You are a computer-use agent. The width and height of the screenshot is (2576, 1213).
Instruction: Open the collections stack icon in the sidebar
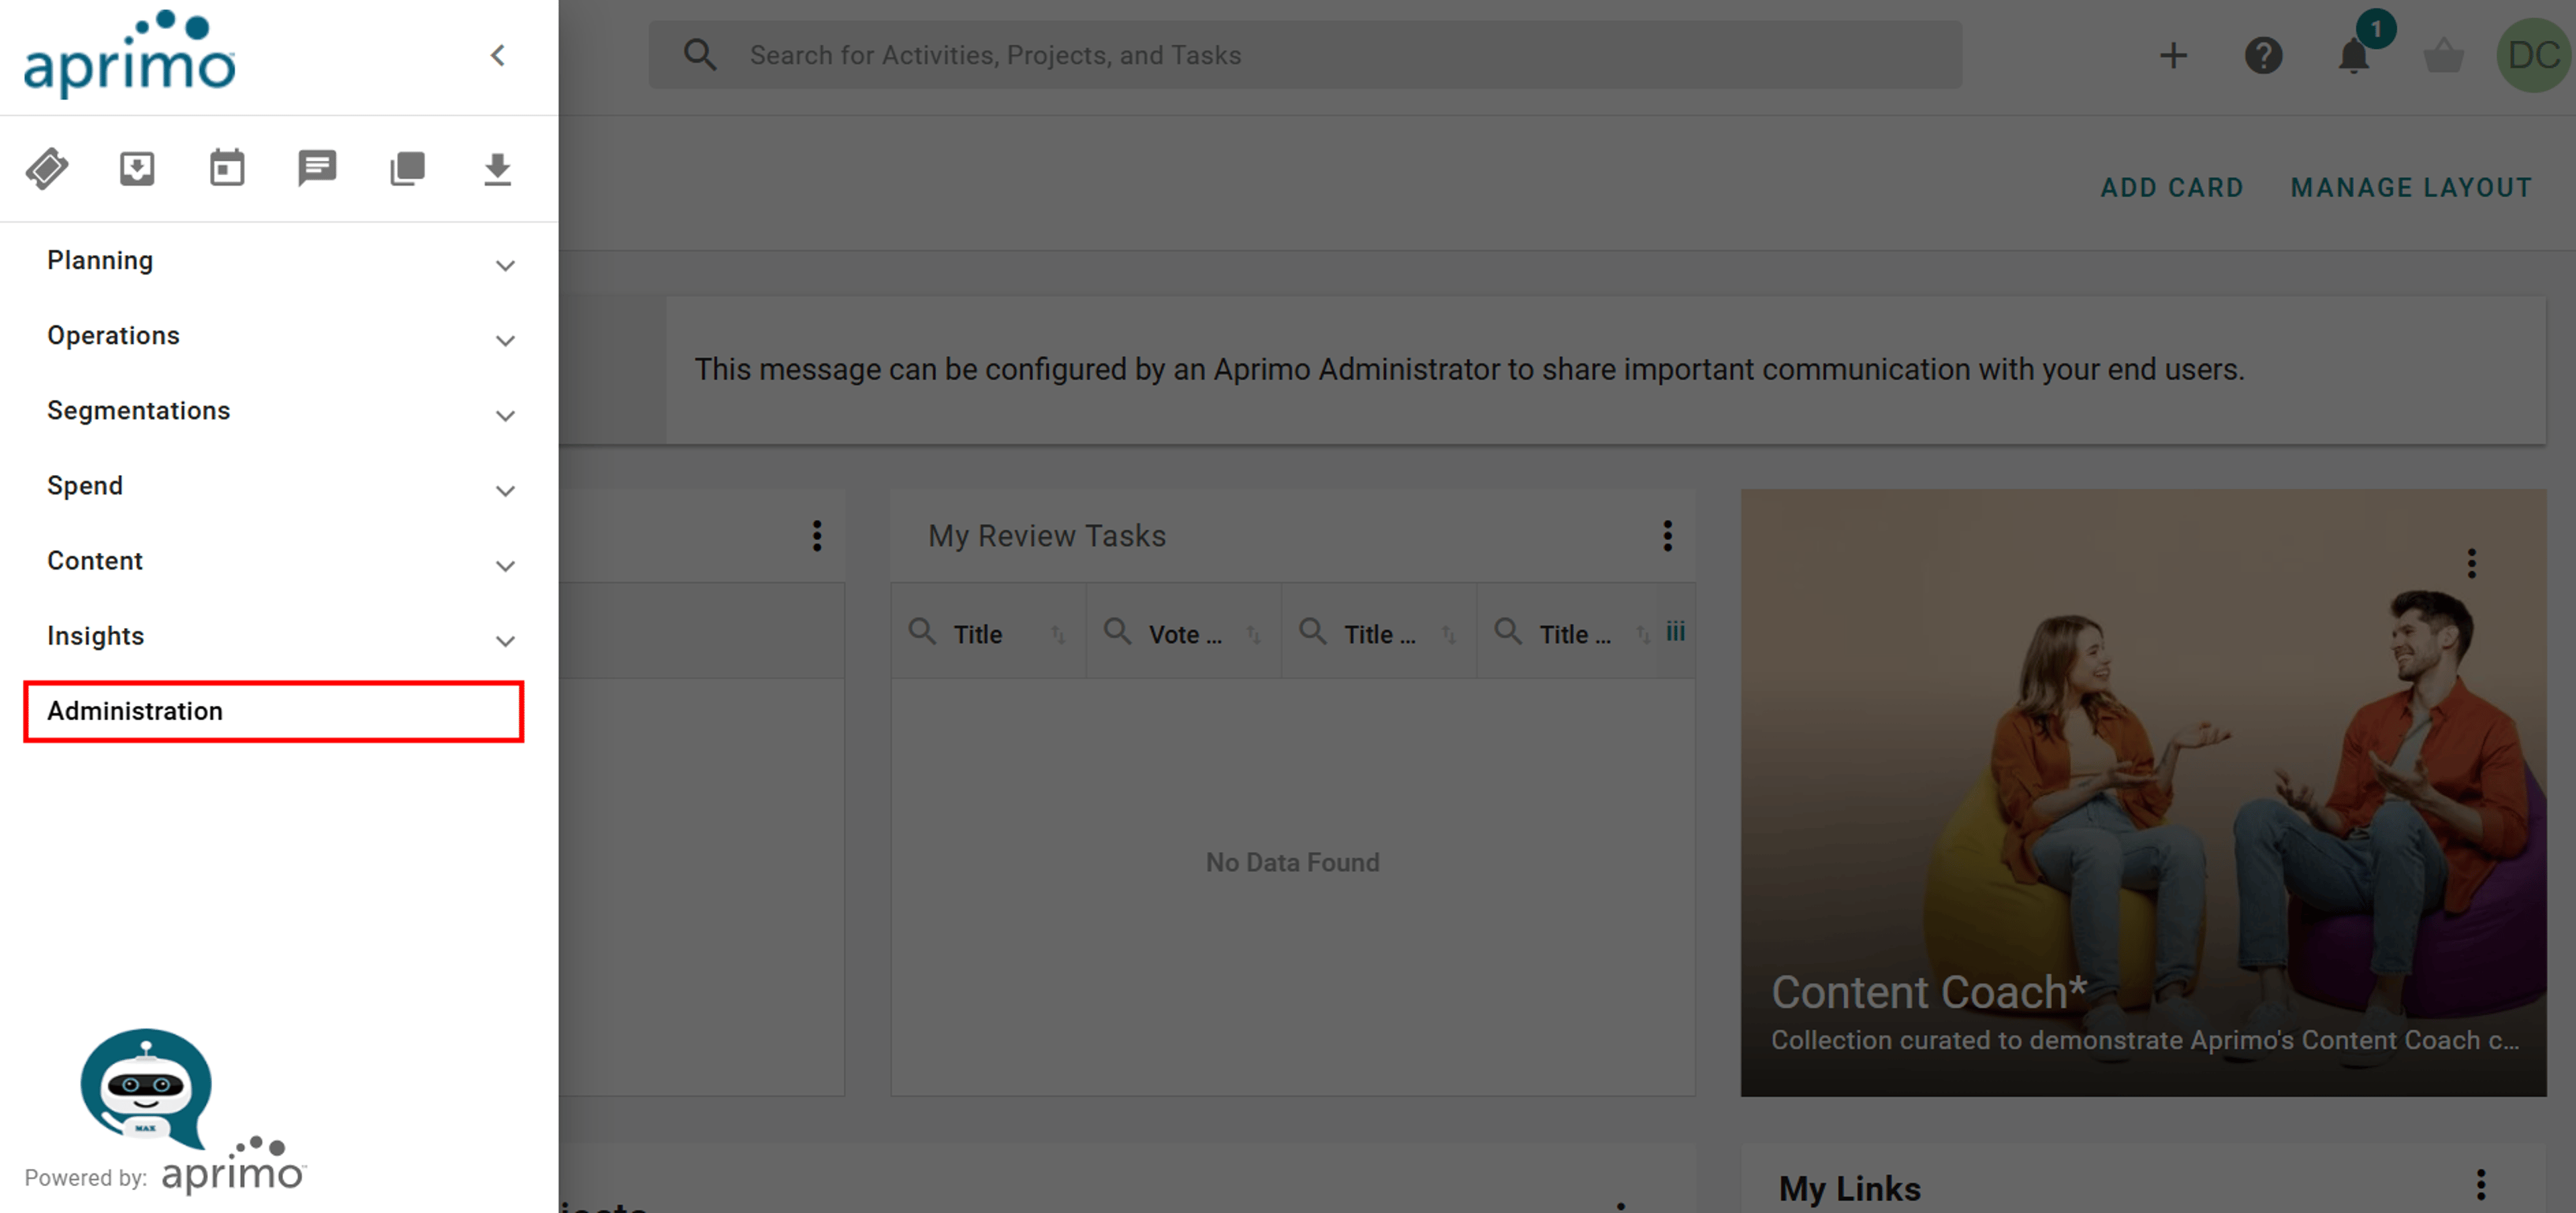(x=407, y=169)
